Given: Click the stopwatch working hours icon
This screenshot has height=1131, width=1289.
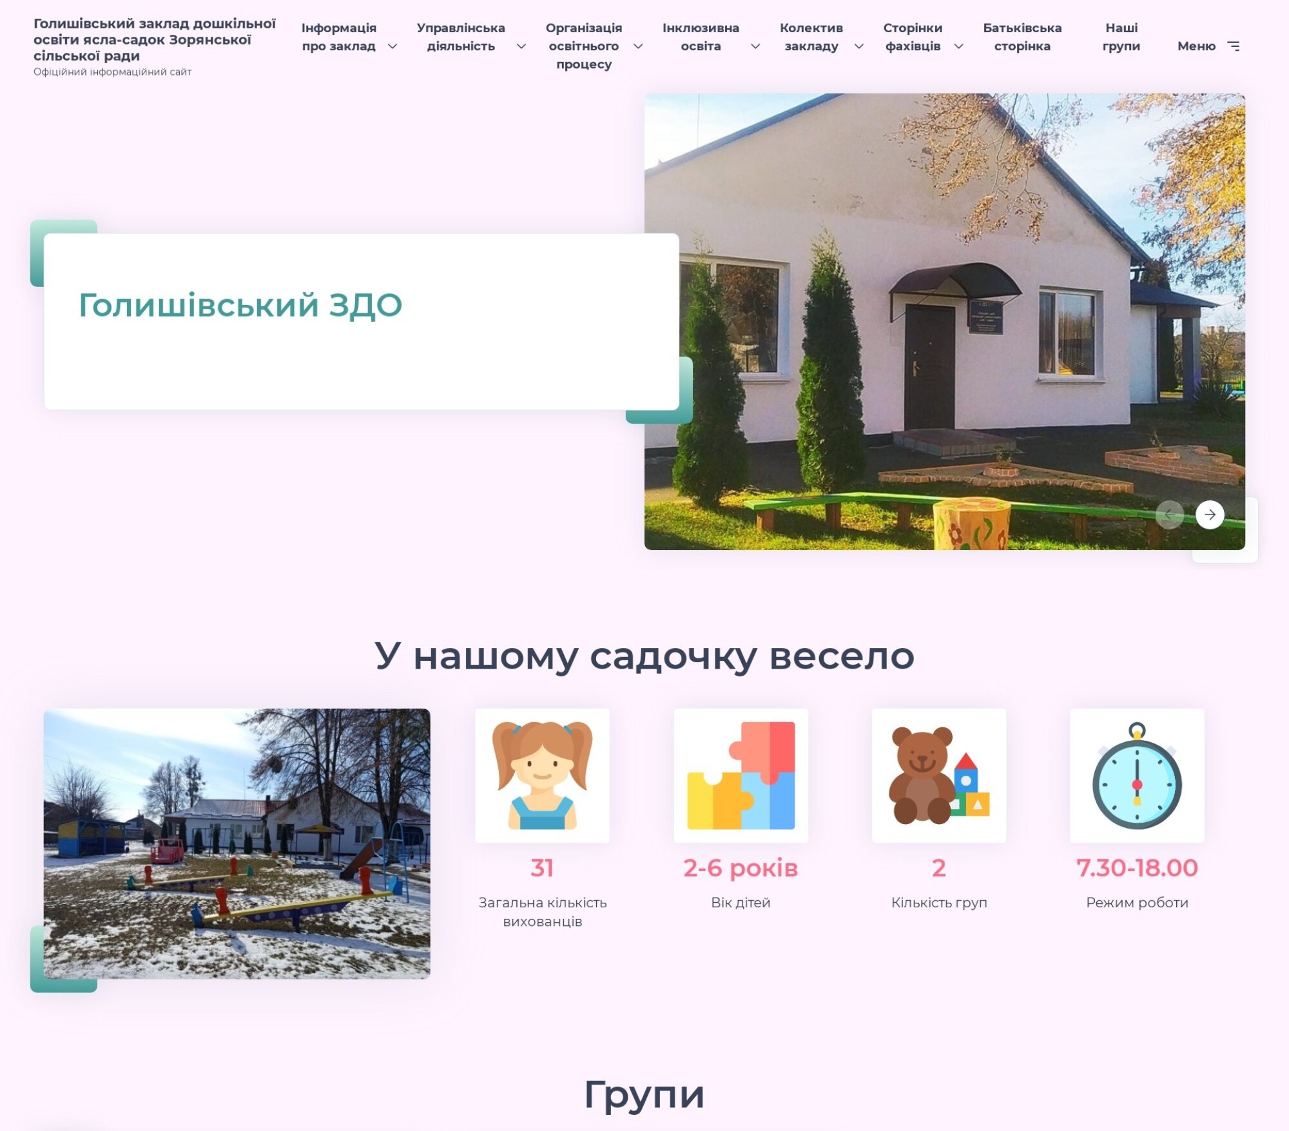Looking at the screenshot, I should 1137,775.
